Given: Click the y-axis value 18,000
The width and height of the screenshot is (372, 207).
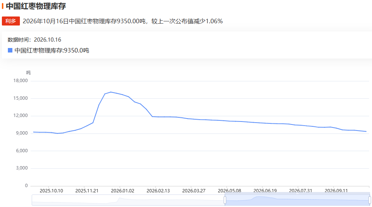Looking at the screenshot, I should pos(20,81).
